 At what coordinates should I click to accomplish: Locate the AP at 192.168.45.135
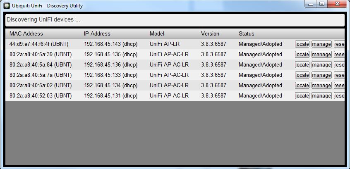(x=302, y=55)
